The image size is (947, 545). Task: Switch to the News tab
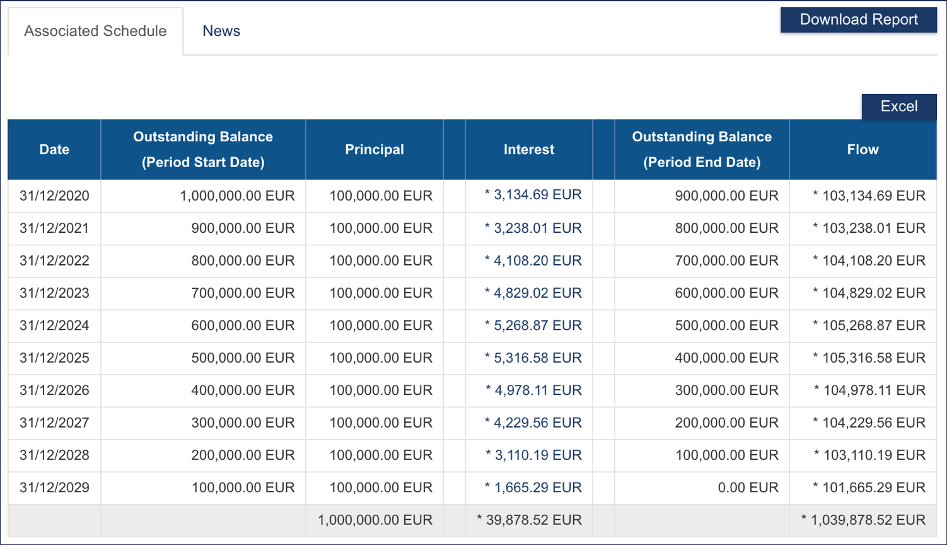221,31
